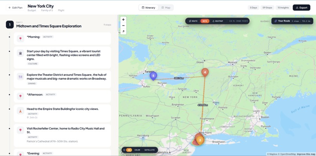Click the 34th St location label
This screenshot has height=156, width=316.
pyautogui.click(x=32, y=117)
